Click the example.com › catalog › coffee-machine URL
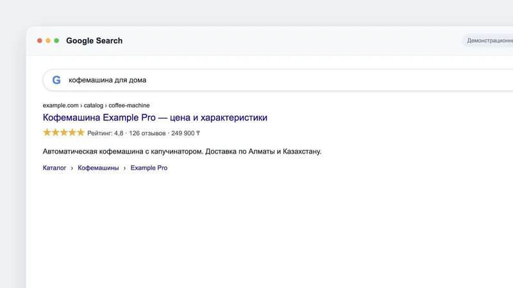The height and width of the screenshot is (288, 513). tap(96, 106)
